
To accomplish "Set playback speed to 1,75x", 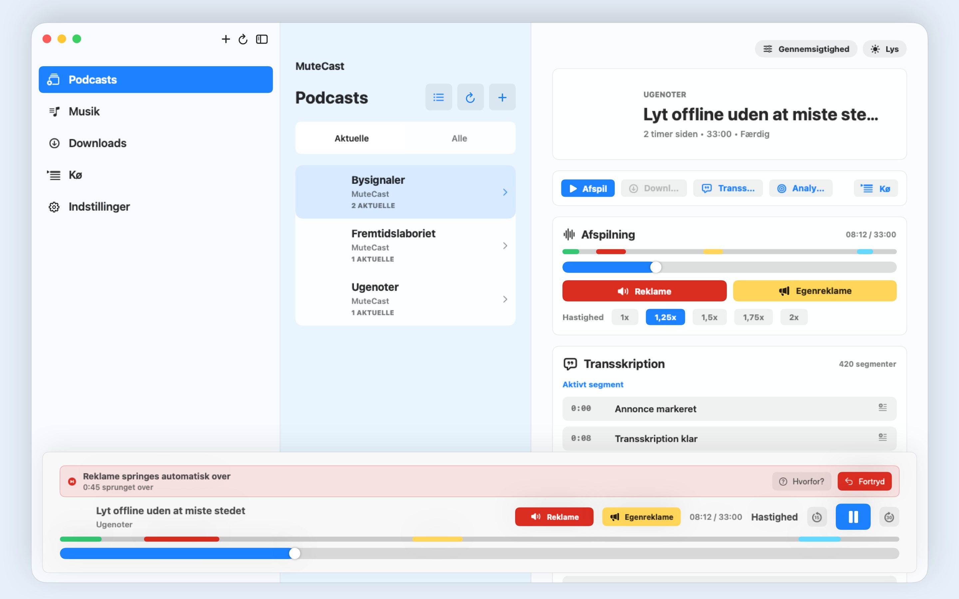I will [x=753, y=317].
